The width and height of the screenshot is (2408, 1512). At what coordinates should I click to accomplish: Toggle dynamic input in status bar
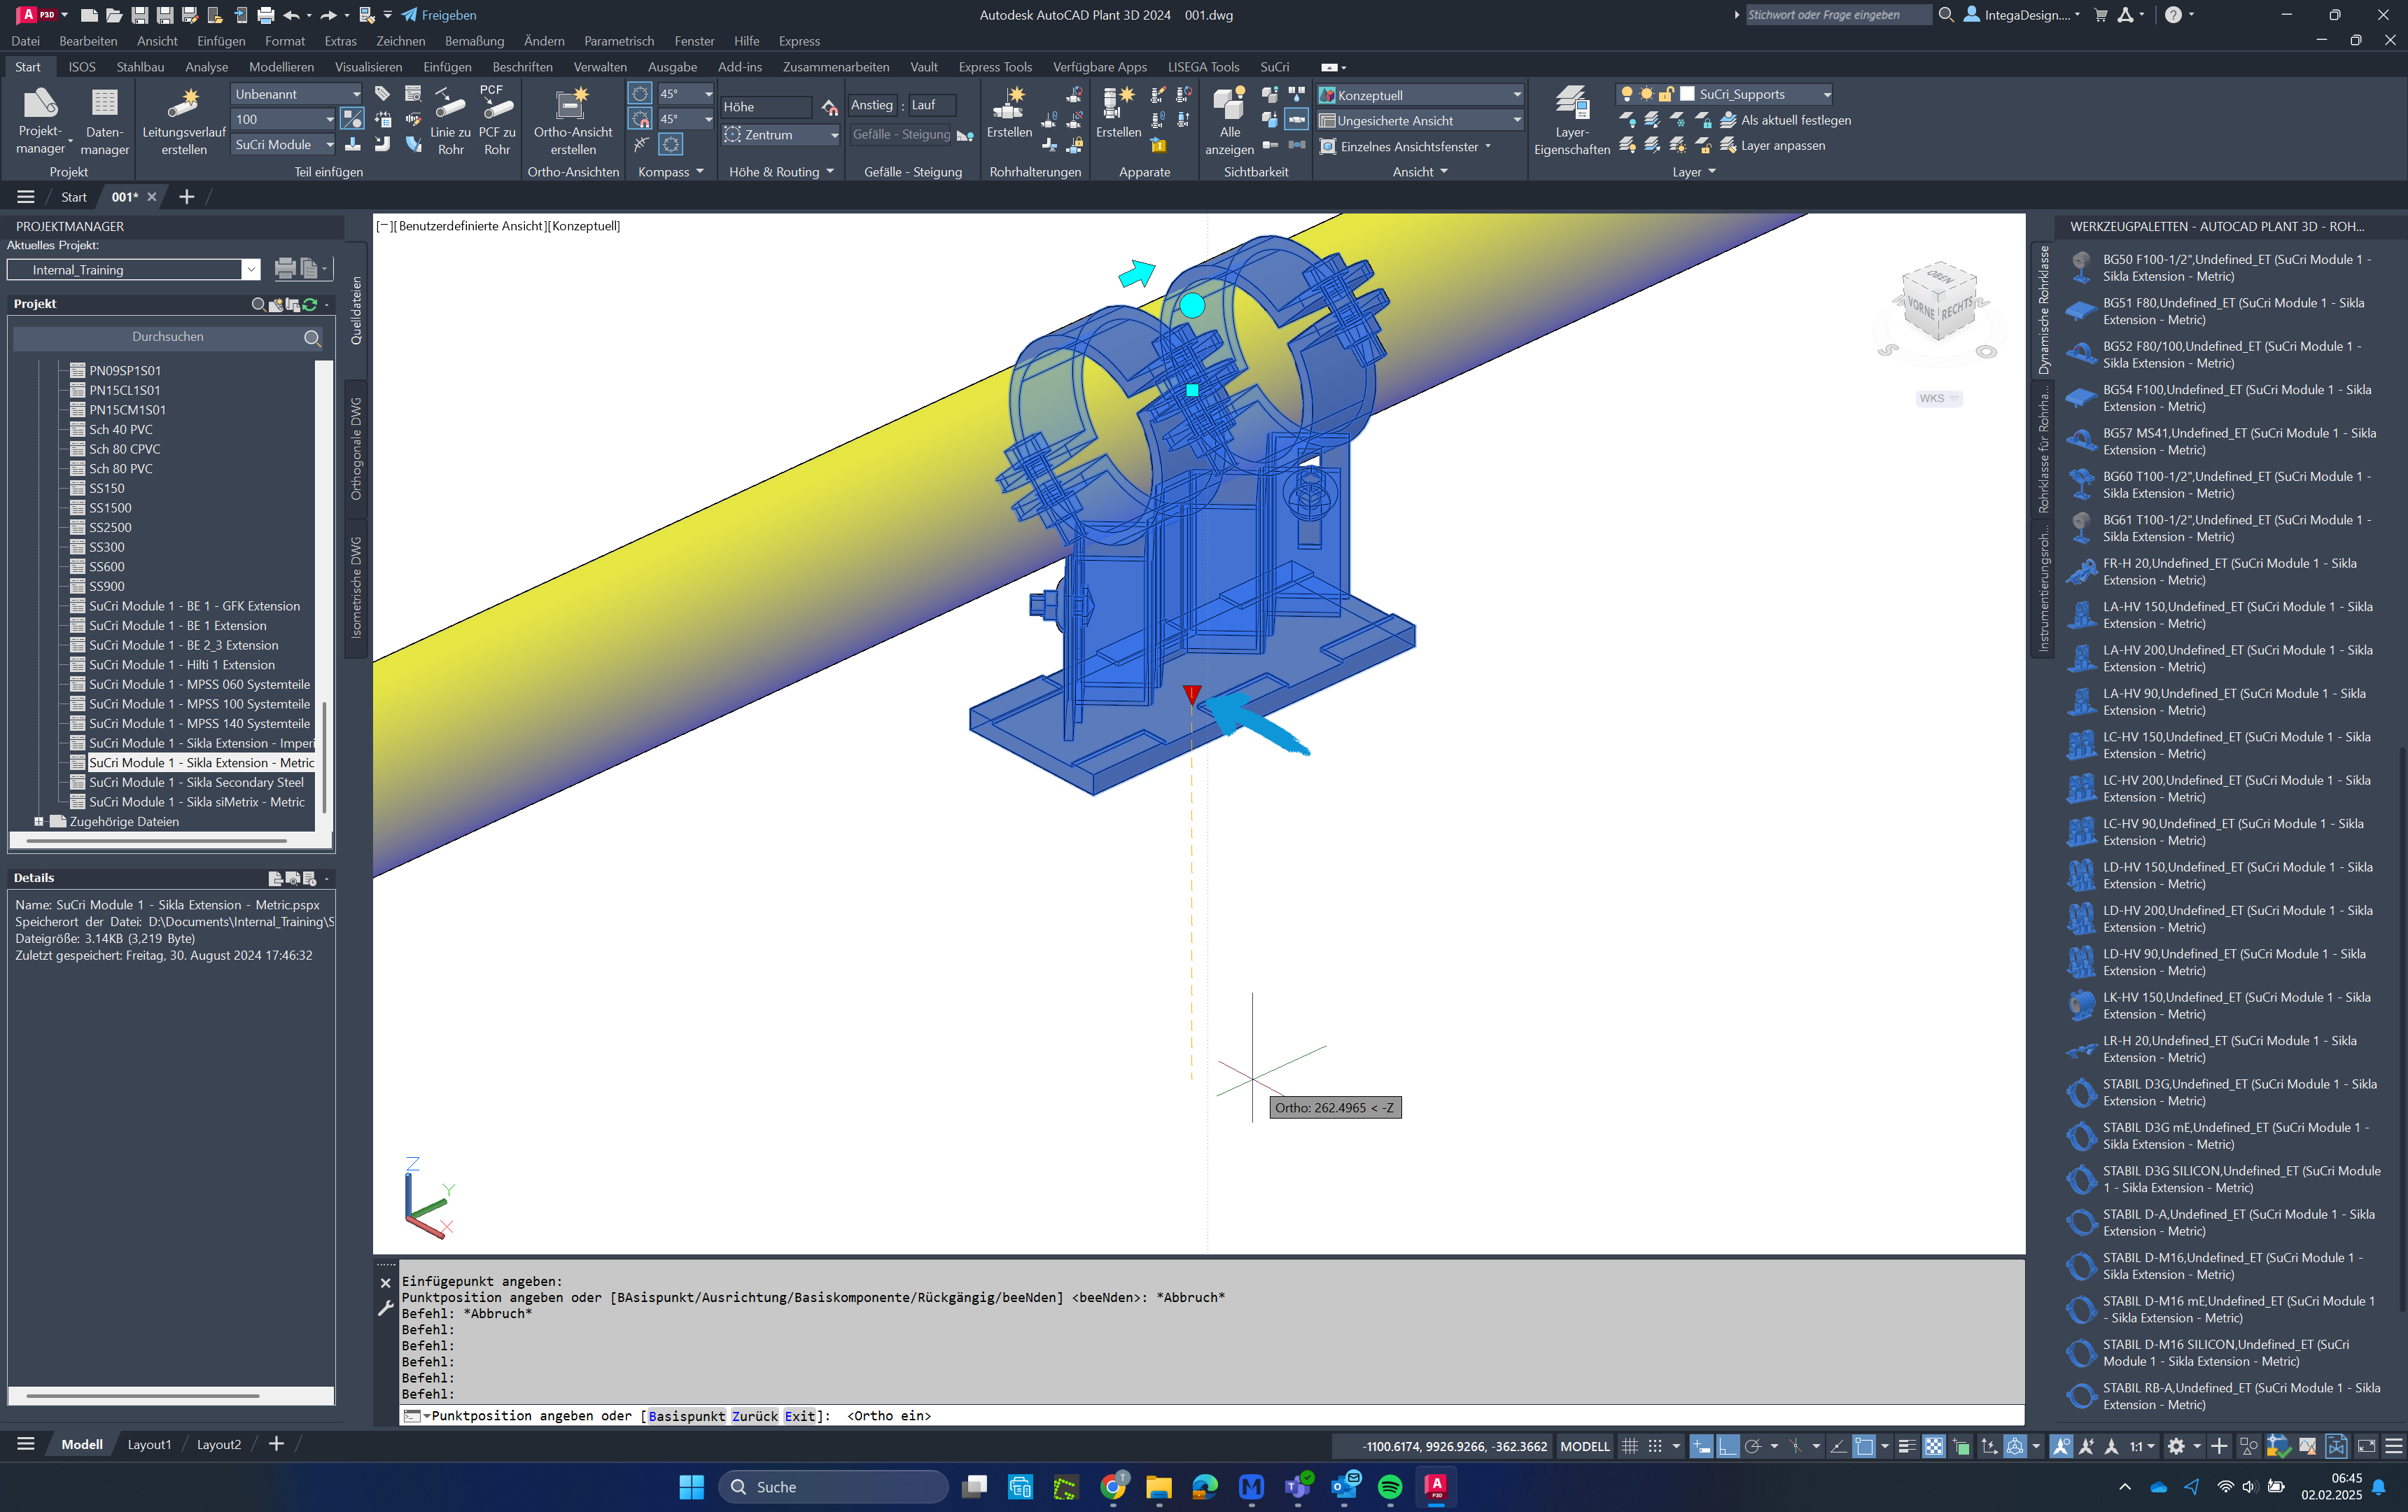click(x=1701, y=1446)
